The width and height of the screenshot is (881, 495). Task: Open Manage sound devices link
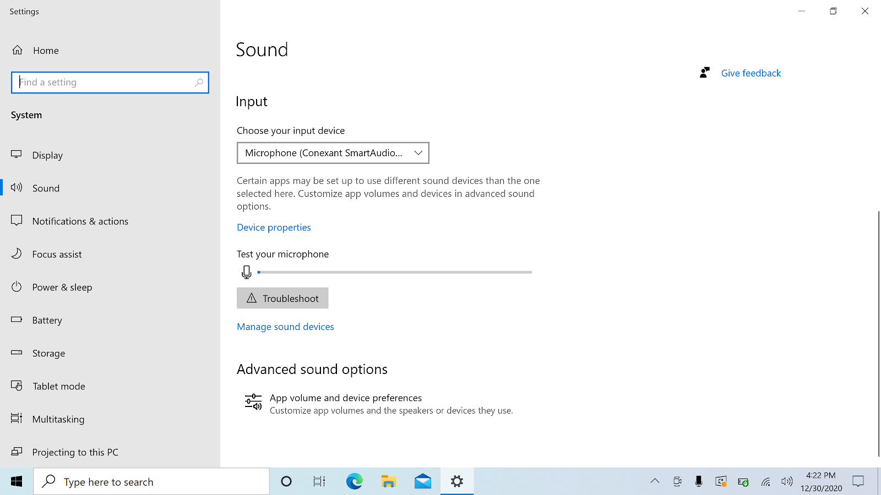[285, 327]
